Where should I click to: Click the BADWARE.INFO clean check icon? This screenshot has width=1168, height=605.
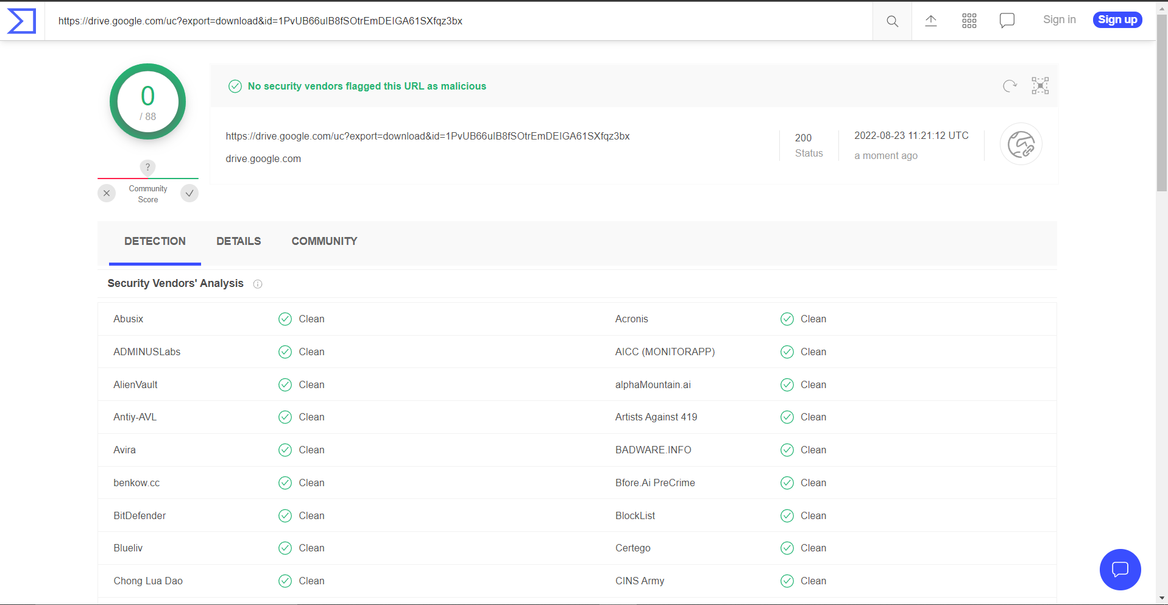tap(787, 450)
